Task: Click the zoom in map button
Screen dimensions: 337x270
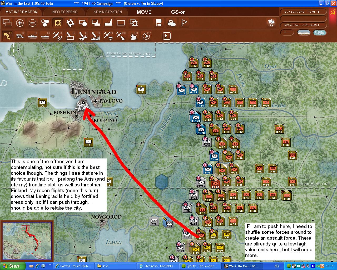Action: [x=20, y=23]
